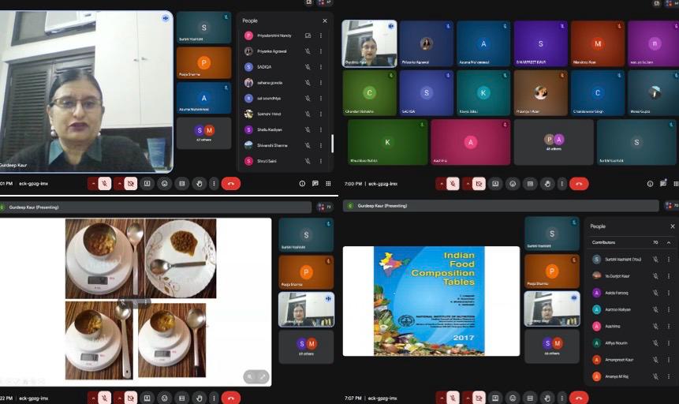Click present screen icon in 7:07 PM meeting
The image size is (679, 404).
[x=495, y=398]
